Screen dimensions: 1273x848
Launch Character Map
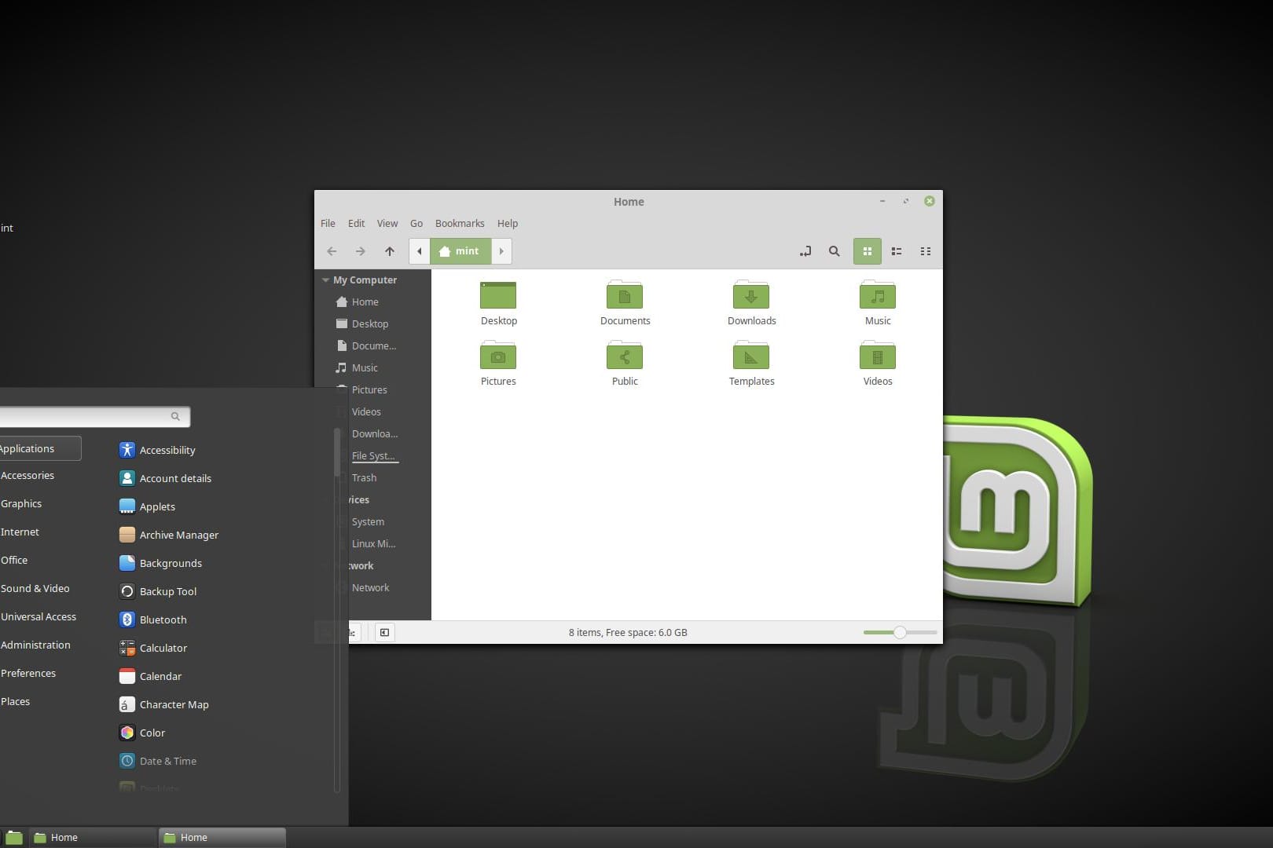click(163, 704)
